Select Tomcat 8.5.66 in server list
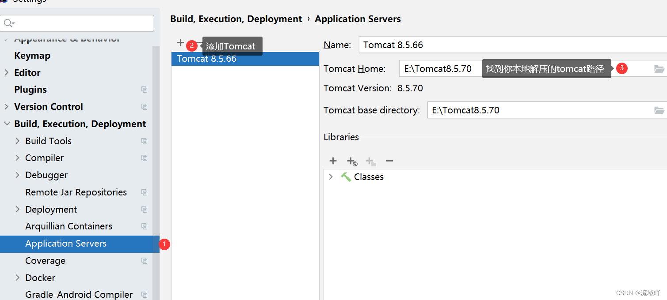 (x=245, y=59)
